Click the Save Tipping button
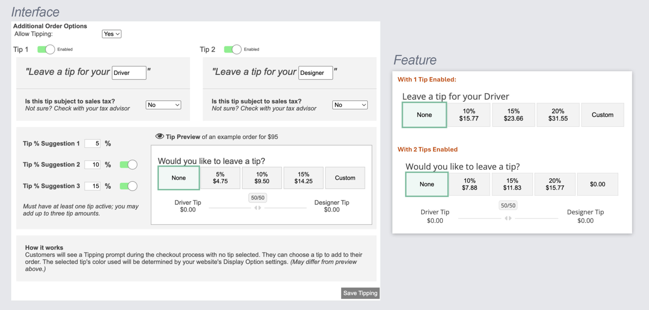The width and height of the screenshot is (649, 310). tap(360, 293)
